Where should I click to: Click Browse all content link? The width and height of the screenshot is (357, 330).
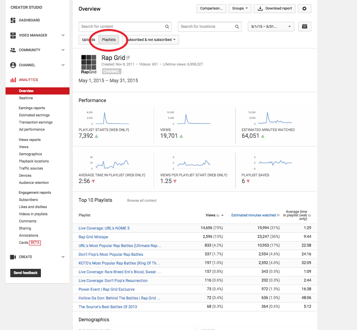(142, 201)
